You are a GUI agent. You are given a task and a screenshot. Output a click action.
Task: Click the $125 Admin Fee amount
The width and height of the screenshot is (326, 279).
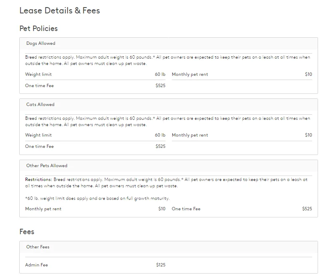161,265
